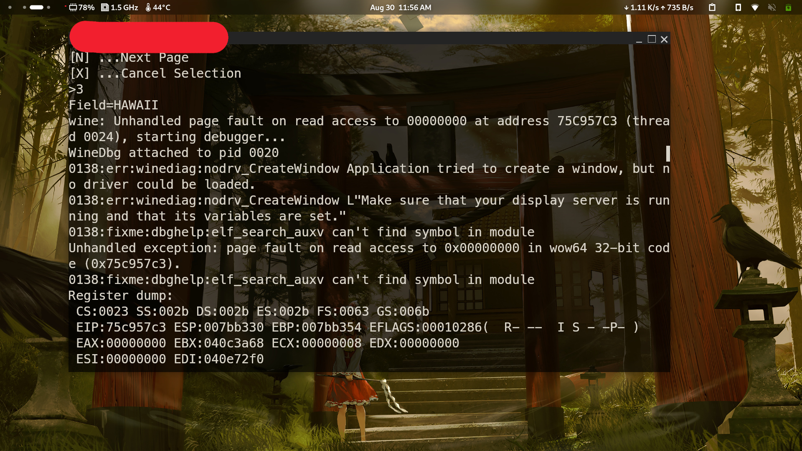Switch to the first workspace dot
Viewport: 802px width, 451px height.
10,7
